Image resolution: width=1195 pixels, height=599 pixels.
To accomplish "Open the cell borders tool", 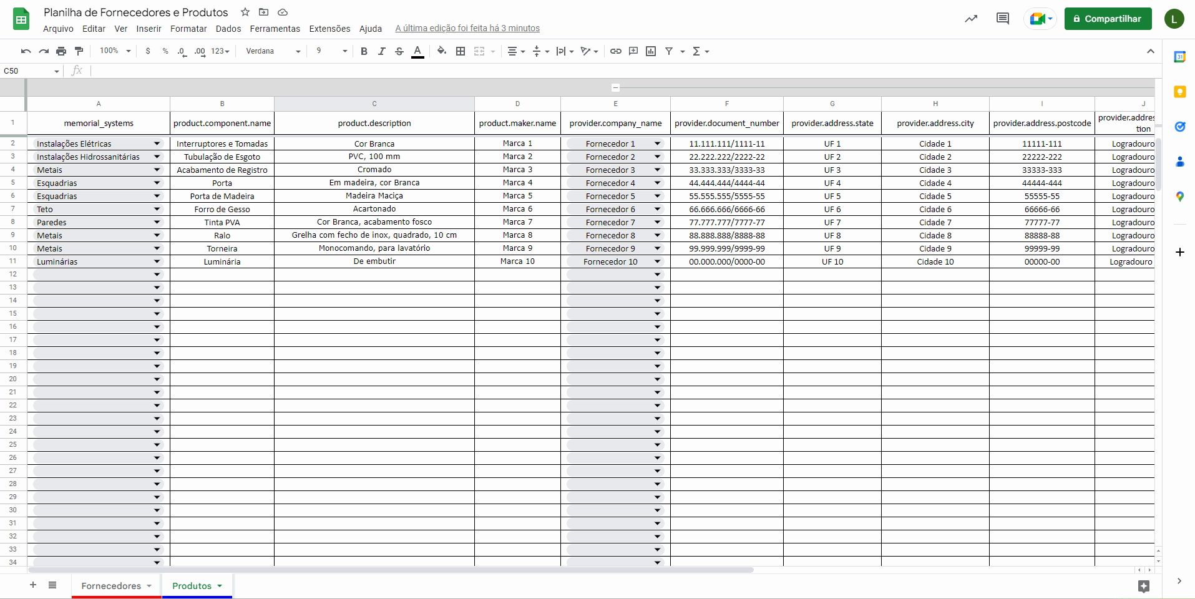I will pos(461,51).
